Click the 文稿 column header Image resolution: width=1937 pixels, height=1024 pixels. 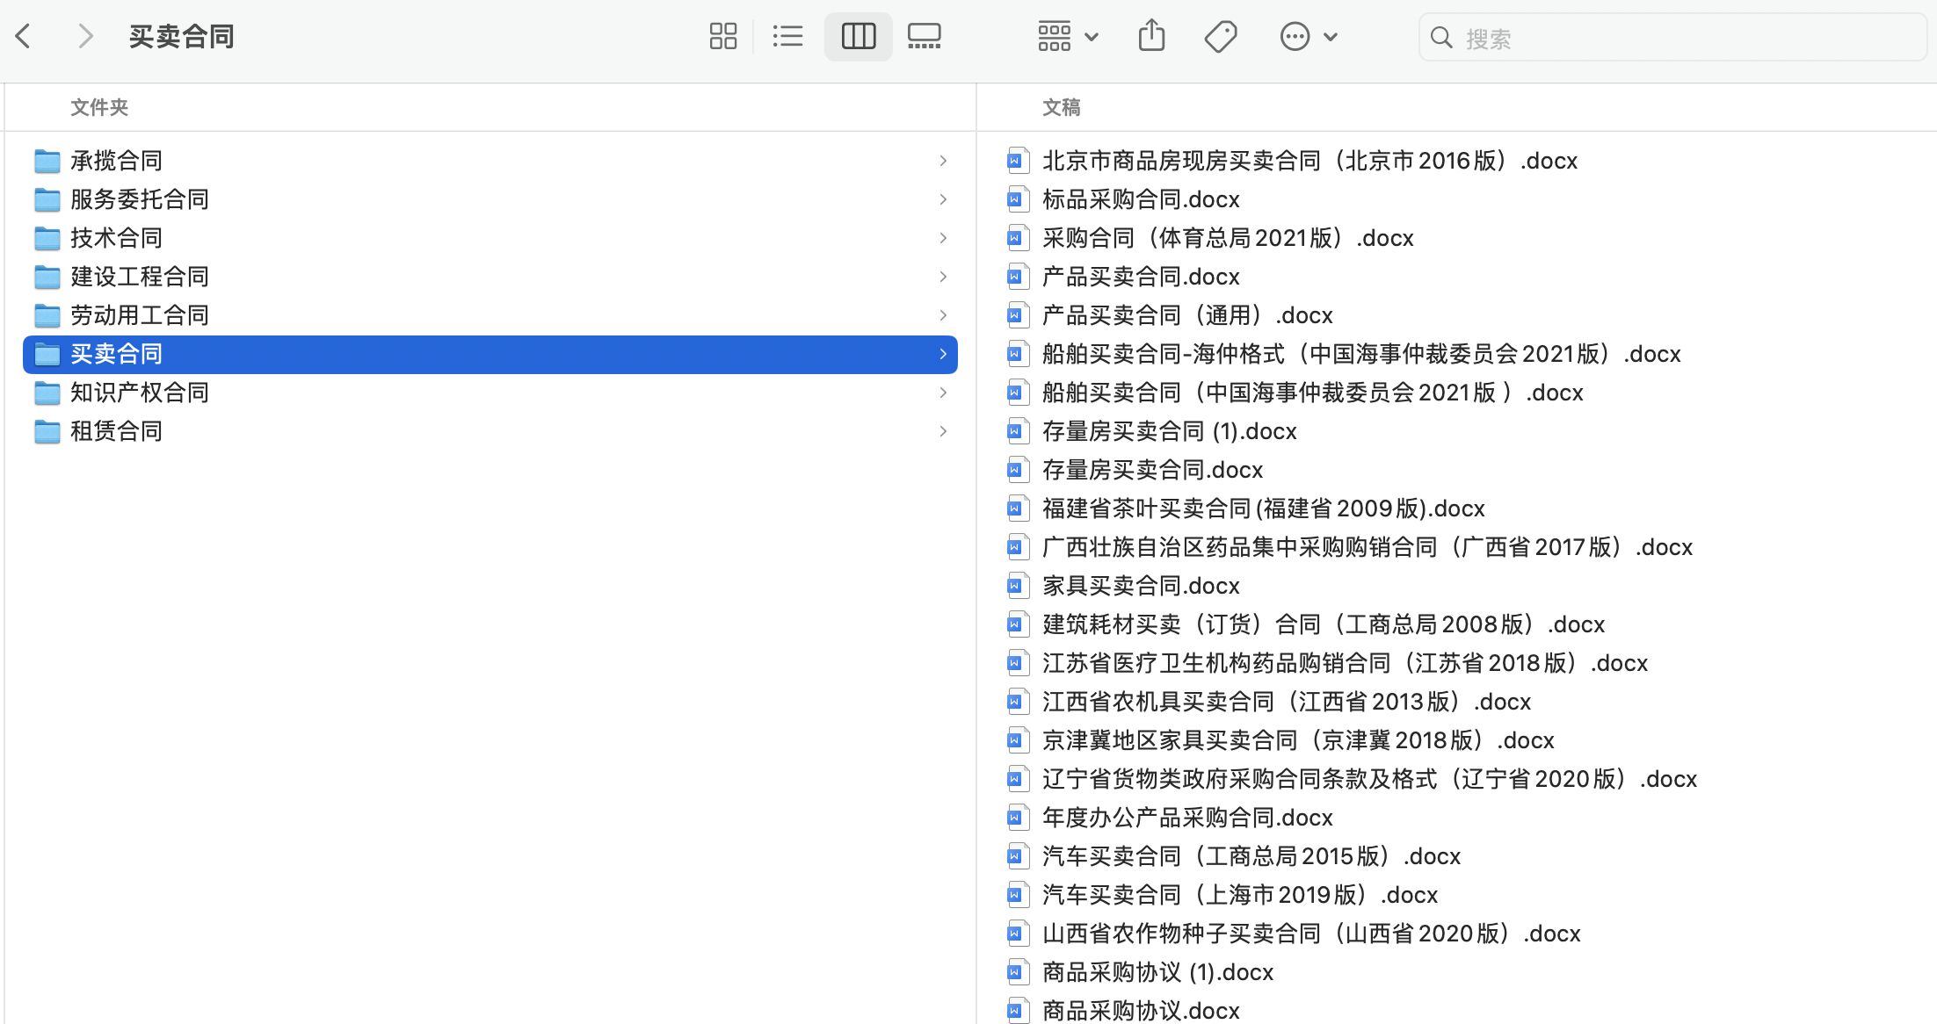[1062, 107]
